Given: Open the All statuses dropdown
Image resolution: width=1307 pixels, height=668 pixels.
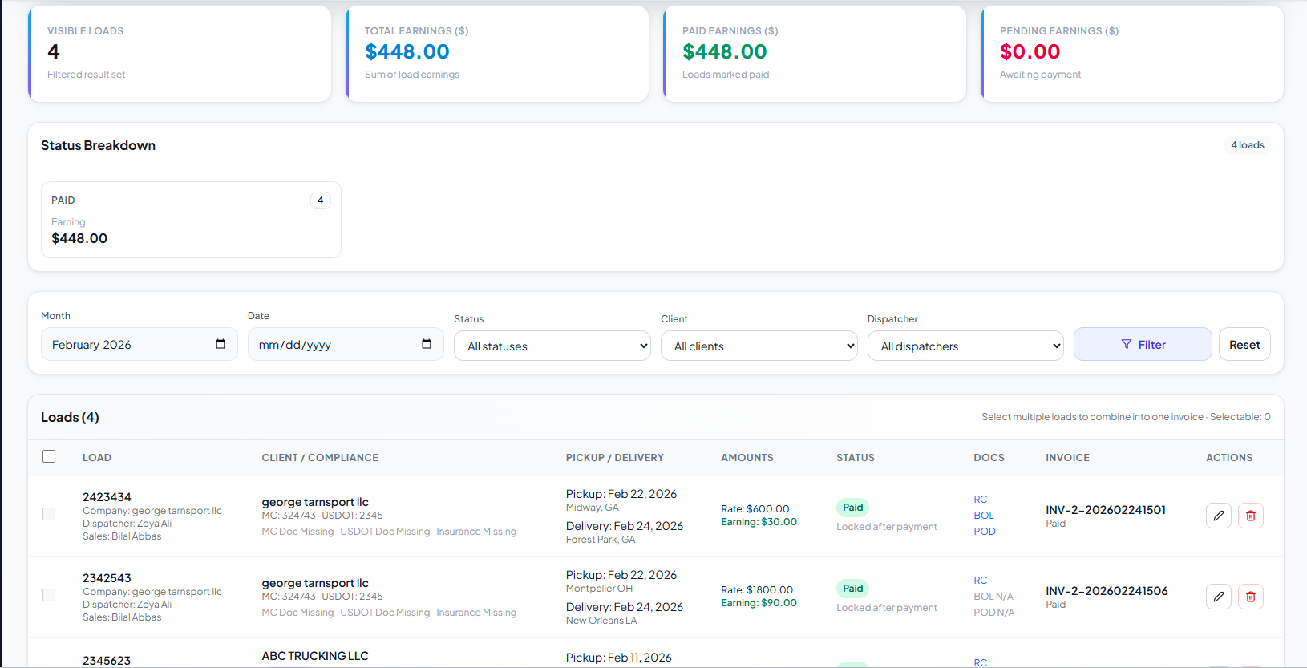Looking at the screenshot, I should click(x=552, y=346).
